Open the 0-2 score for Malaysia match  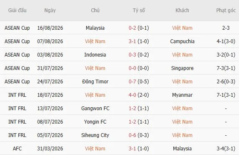[x=132, y=28]
